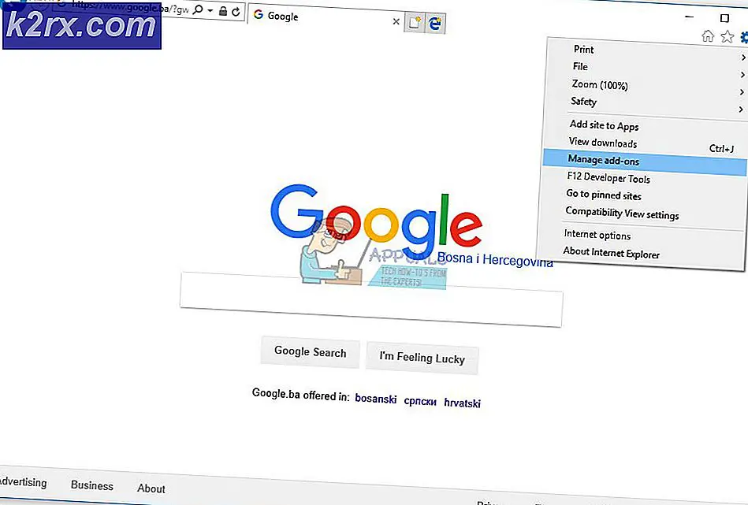Image resolution: width=748 pixels, height=505 pixels.
Task: Open Favorites star icon
Action: (x=727, y=37)
